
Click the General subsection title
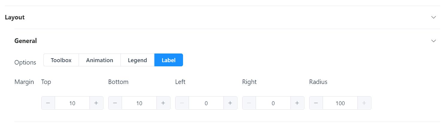tap(26, 41)
